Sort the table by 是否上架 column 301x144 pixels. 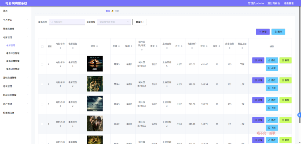(242, 48)
